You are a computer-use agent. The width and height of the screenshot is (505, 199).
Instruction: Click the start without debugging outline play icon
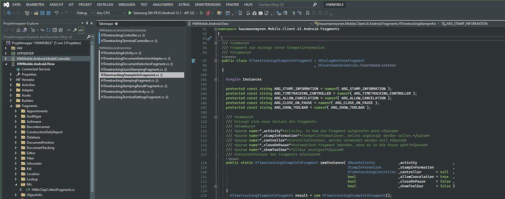coord(201,13)
